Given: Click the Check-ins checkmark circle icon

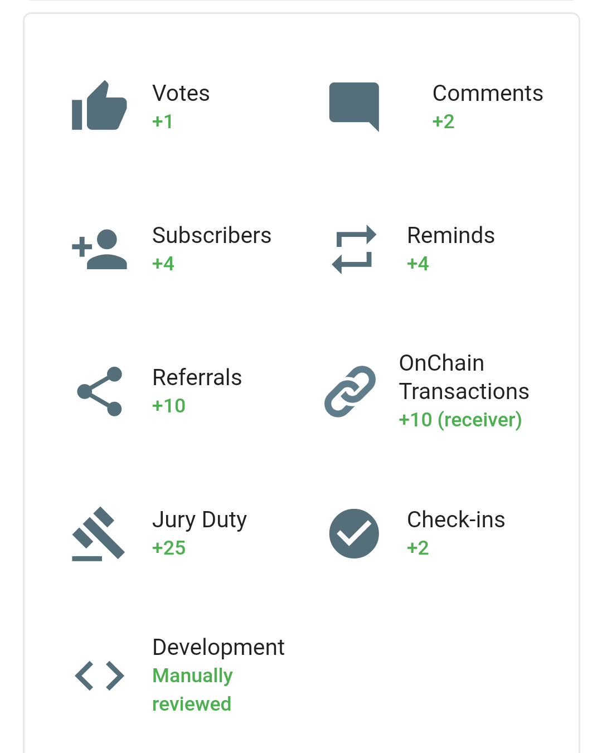Looking at the screenshot, I should (x=354, y=533).
